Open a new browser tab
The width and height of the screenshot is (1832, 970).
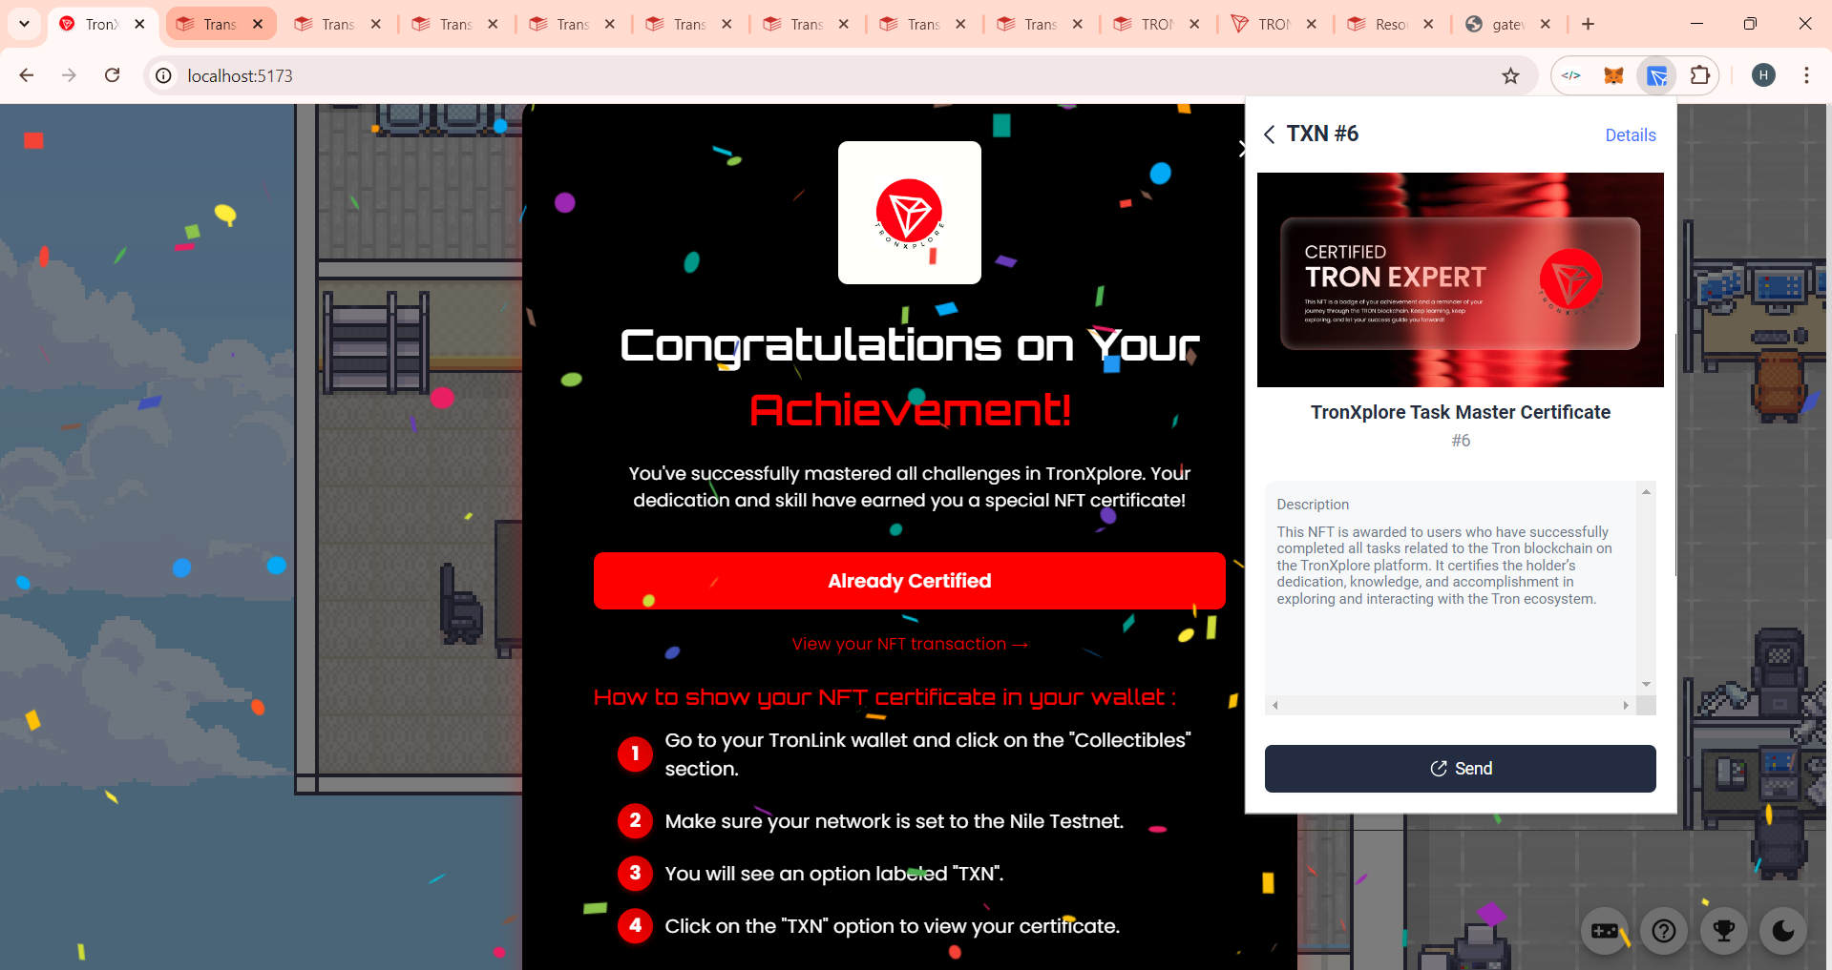[x=1588, y=24]
